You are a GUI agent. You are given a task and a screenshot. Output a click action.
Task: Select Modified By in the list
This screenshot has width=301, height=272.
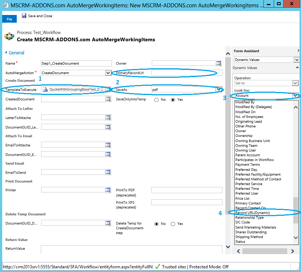[x=245, y=102]
